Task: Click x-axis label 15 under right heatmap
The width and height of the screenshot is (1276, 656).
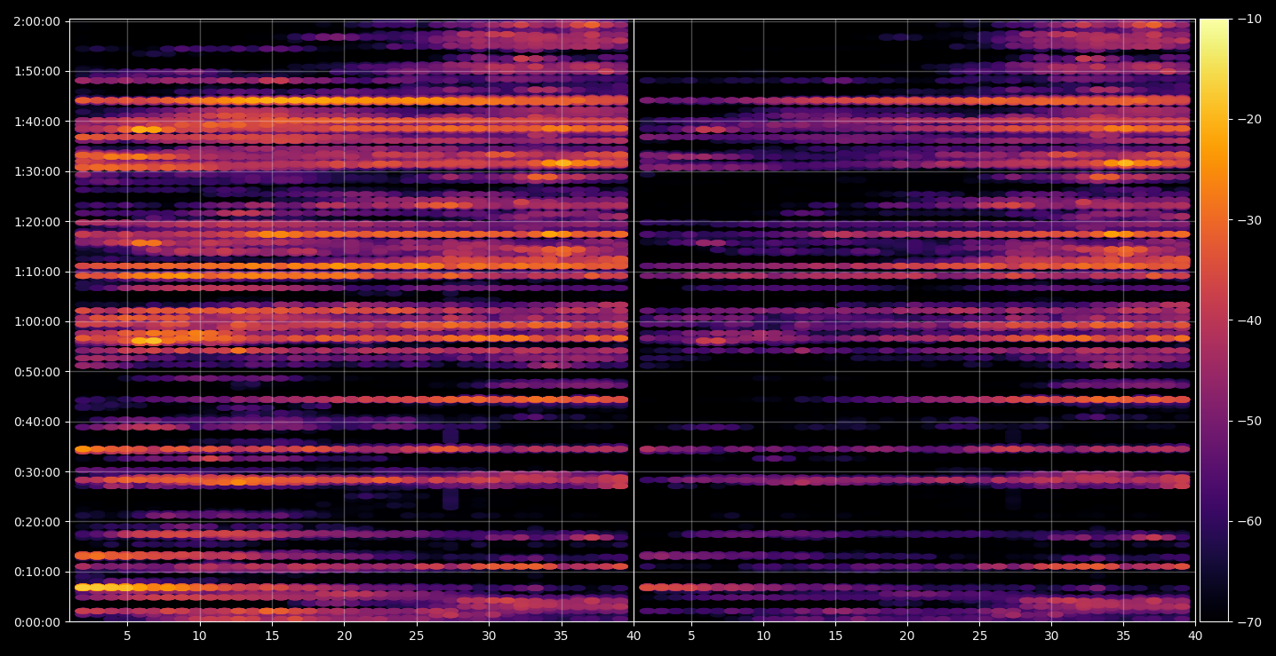Action: coord(835,636)
